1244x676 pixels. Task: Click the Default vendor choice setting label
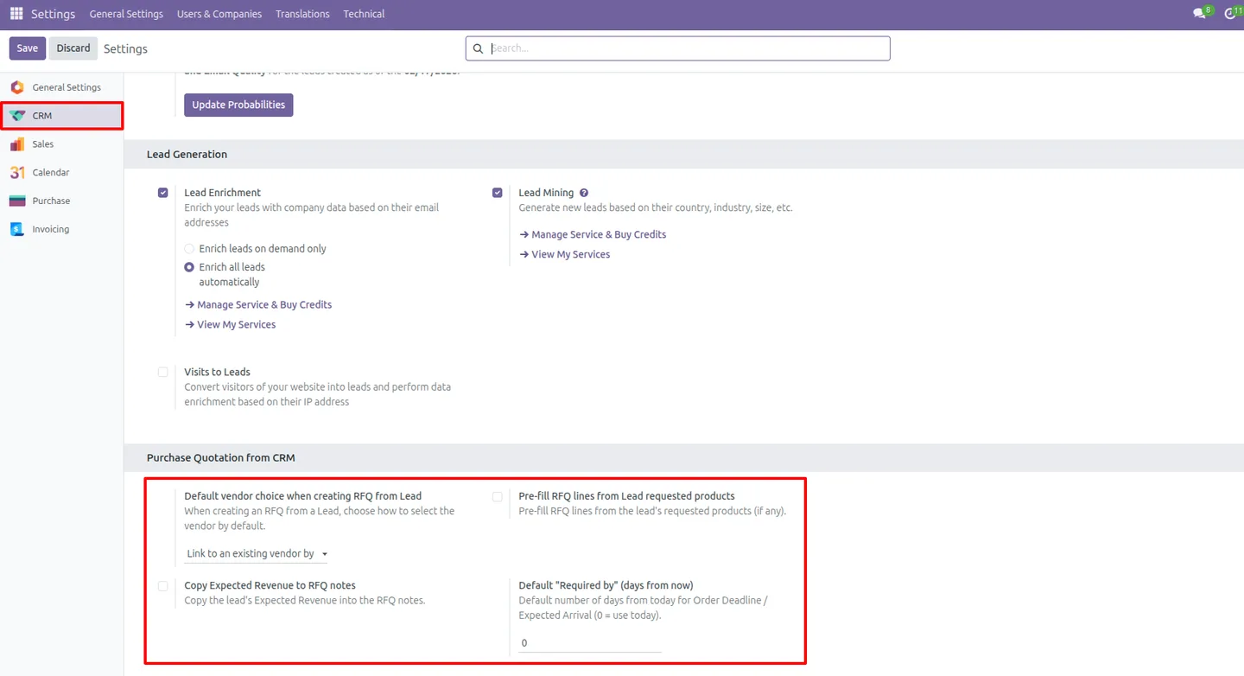(x=303, y=496)
